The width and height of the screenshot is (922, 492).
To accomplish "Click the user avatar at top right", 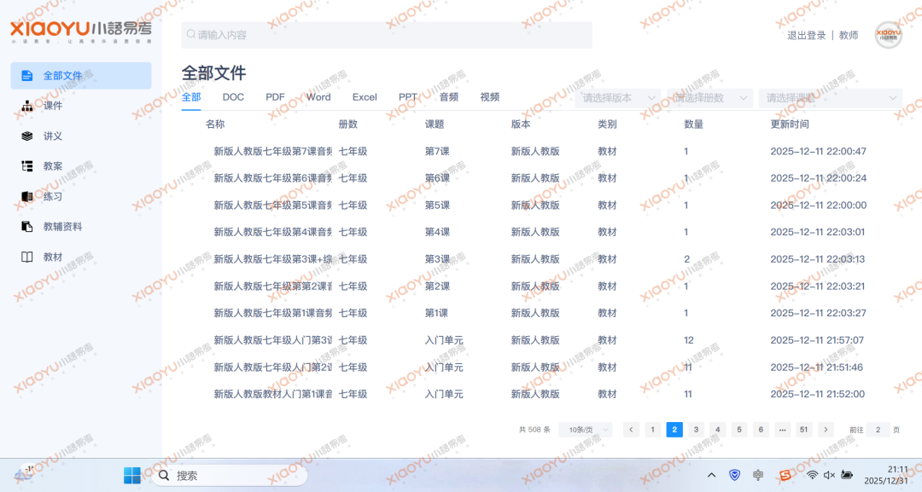I will click(888, 35).
